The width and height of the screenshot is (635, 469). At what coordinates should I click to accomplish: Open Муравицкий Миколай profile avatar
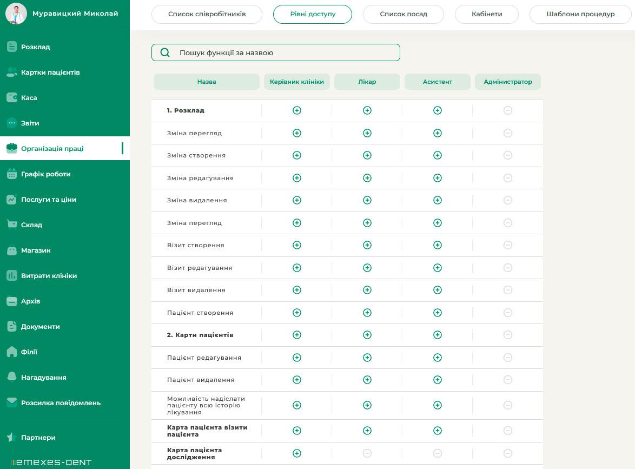pyautogui.click(x=16, y=14)
